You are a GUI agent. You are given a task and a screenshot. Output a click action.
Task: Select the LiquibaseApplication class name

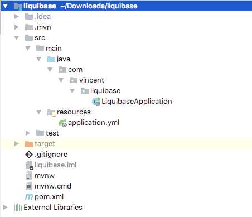point(137,102)
